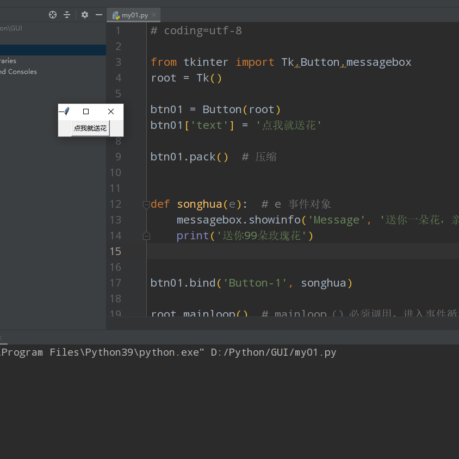Click the fold end marker at line 14
Screen dimensions: 459x459
pos(146,235)
